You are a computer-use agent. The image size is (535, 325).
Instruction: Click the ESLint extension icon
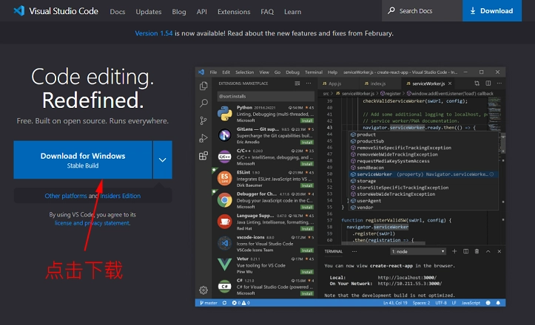click(224, 178)
